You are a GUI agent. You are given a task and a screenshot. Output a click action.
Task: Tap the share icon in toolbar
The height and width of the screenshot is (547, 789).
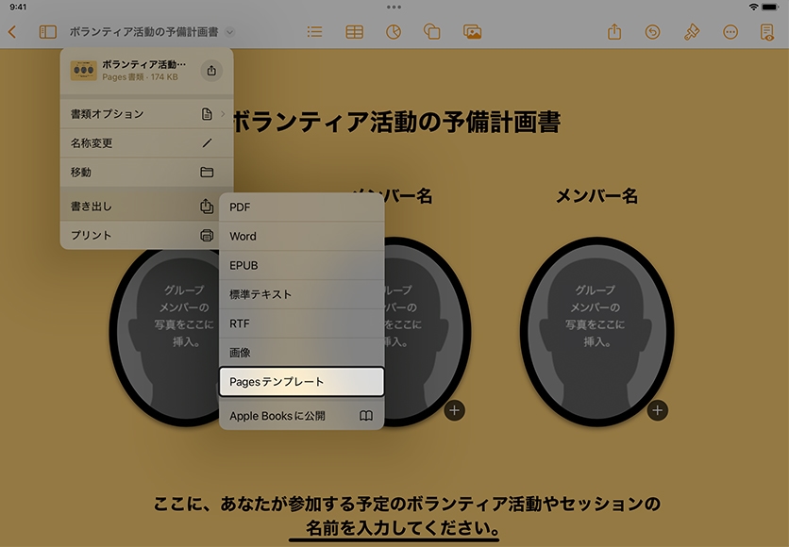[x=614, y=32]
